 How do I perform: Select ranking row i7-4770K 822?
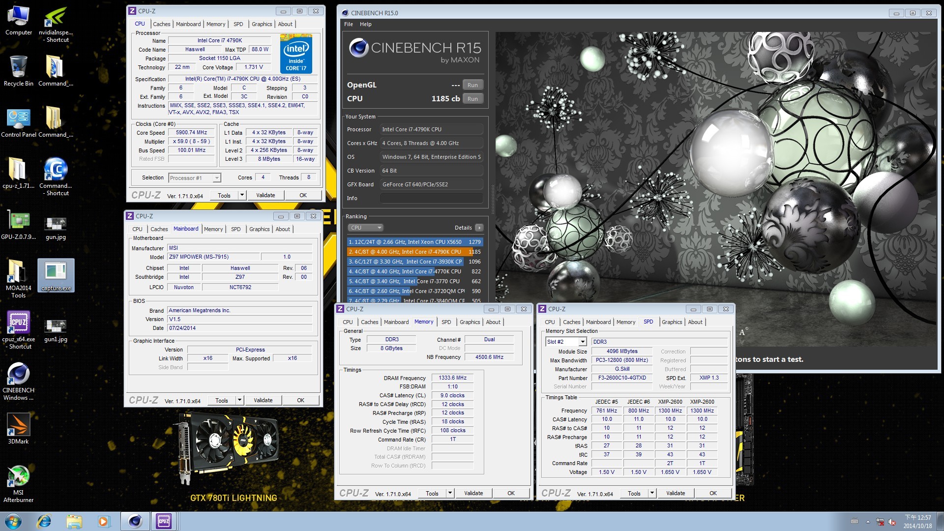point(414,271)
